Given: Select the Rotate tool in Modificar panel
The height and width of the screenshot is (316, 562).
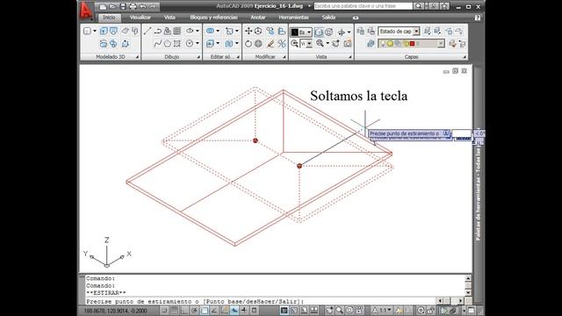Looking at the screenshot, I should [249, 44].
